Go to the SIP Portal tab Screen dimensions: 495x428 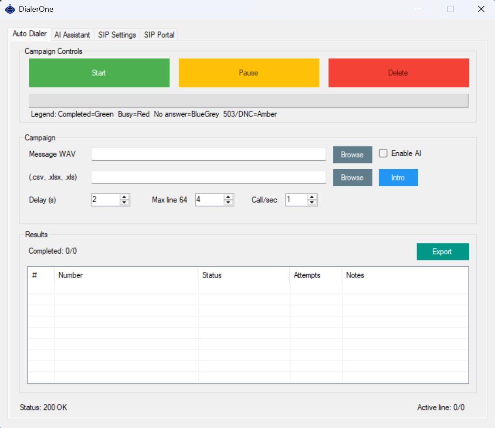click(159, 35)
